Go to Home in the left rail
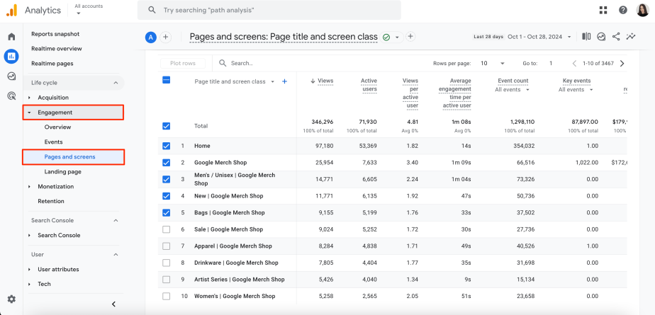Screen dimensions: 655x315 (11, 37)
